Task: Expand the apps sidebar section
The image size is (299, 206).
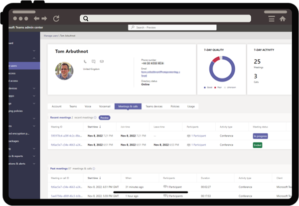Action: 34,96
